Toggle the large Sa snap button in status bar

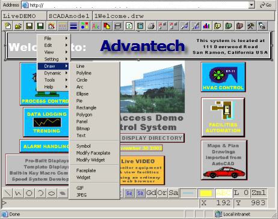click(x=173, y=193)
